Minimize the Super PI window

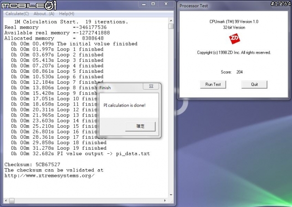pyautogui.click(x=144, y=4)
